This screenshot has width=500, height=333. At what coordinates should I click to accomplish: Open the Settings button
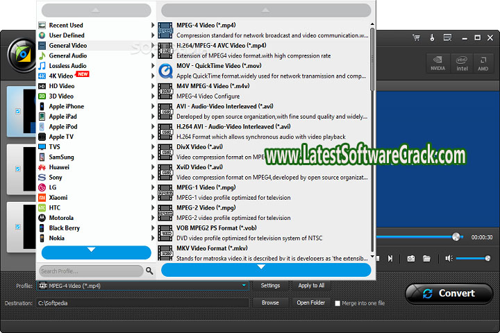click(270, 286)
